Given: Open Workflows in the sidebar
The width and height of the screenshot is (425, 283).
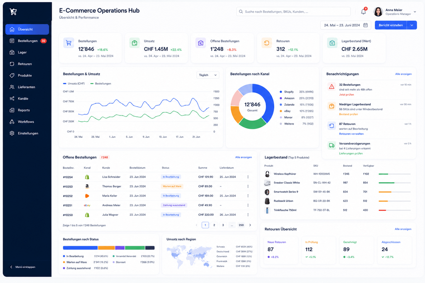Looking at the screenshot, I should (27, 122).
